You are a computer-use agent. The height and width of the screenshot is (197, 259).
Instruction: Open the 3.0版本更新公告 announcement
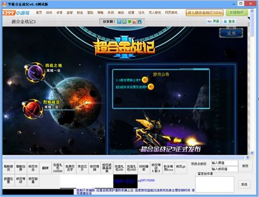[128, 80]
